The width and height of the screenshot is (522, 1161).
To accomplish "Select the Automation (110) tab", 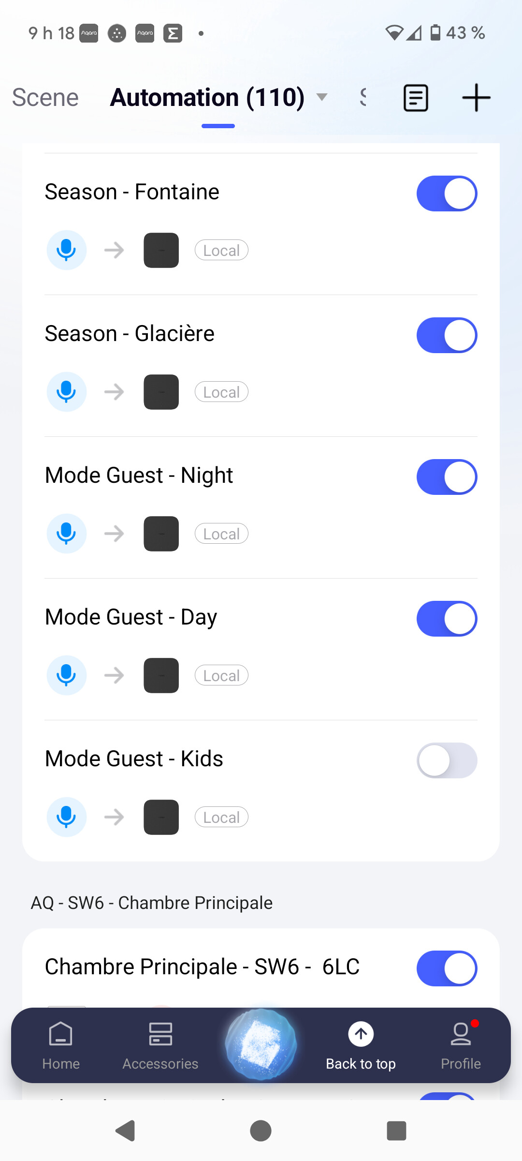I will click(x=207, y=98).
